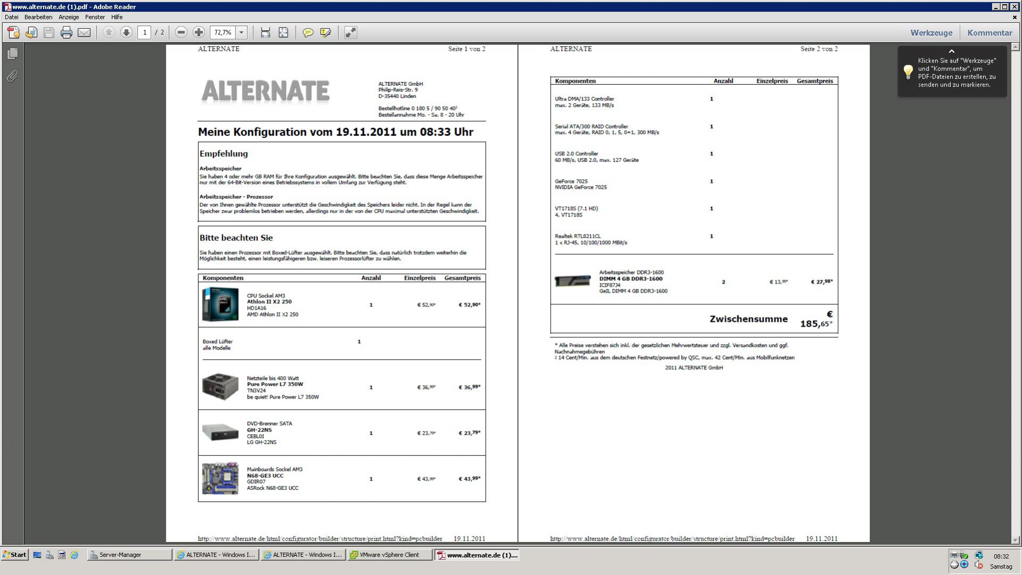The image size is (1022, 575).
Task: Open the Anzeige menu
Action: (x=69, y=17)
